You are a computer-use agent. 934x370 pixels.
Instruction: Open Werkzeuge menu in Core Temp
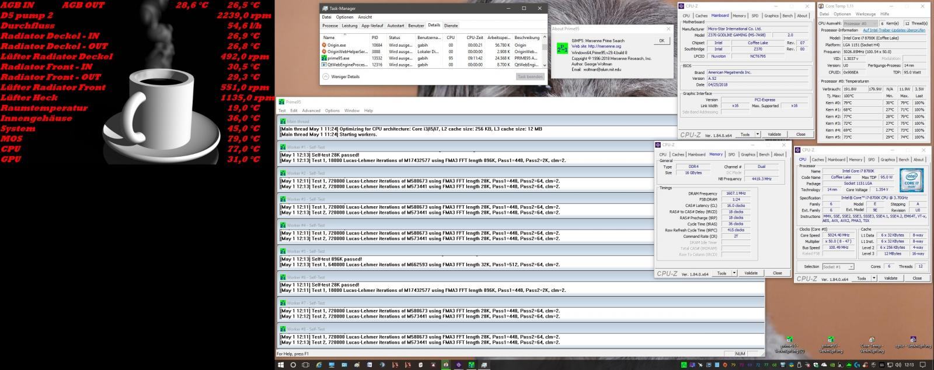coord(866,14)
